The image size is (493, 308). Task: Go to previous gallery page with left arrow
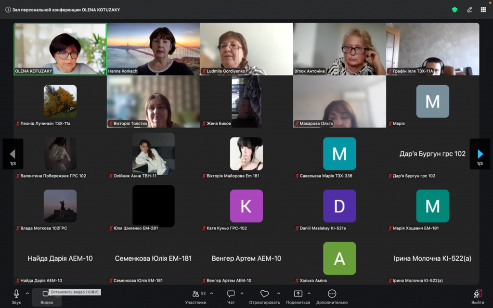[x=13, y=154]
